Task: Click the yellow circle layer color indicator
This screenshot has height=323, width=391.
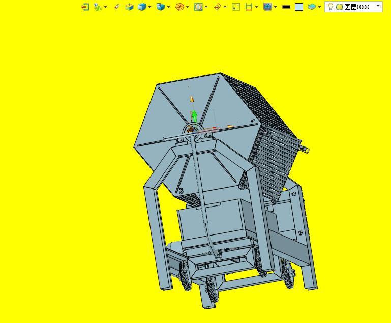Action: coord(339,7)
